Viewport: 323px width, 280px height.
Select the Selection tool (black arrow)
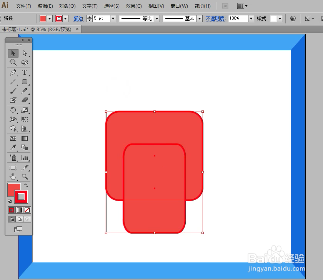pyautogui.click(x=13, y=53)
